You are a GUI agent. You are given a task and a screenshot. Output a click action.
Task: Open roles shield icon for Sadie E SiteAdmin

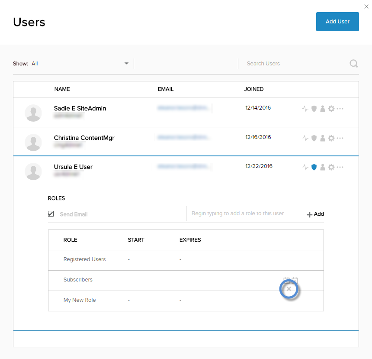[x=314, y=109]
